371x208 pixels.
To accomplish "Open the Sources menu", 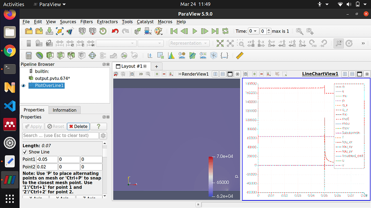I will coord(68,22).
